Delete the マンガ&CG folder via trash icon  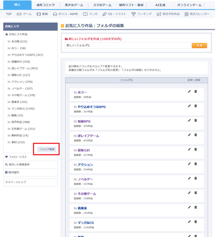(195, 222)
